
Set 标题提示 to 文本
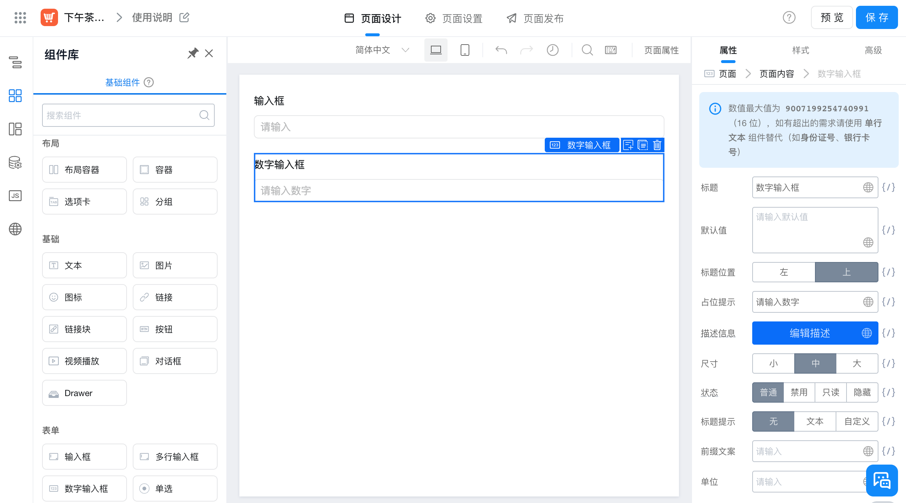(815, 421)
